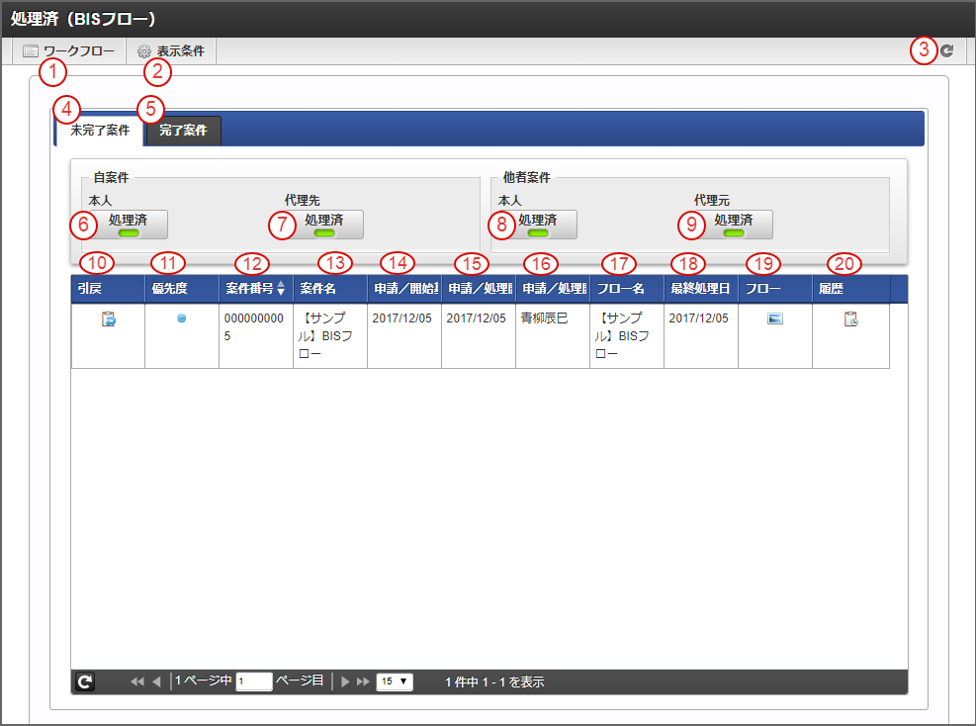This screenshot has width=976, height=726.
Task: Sort by the 案件番号 column header
Action: tap(256, 289)
